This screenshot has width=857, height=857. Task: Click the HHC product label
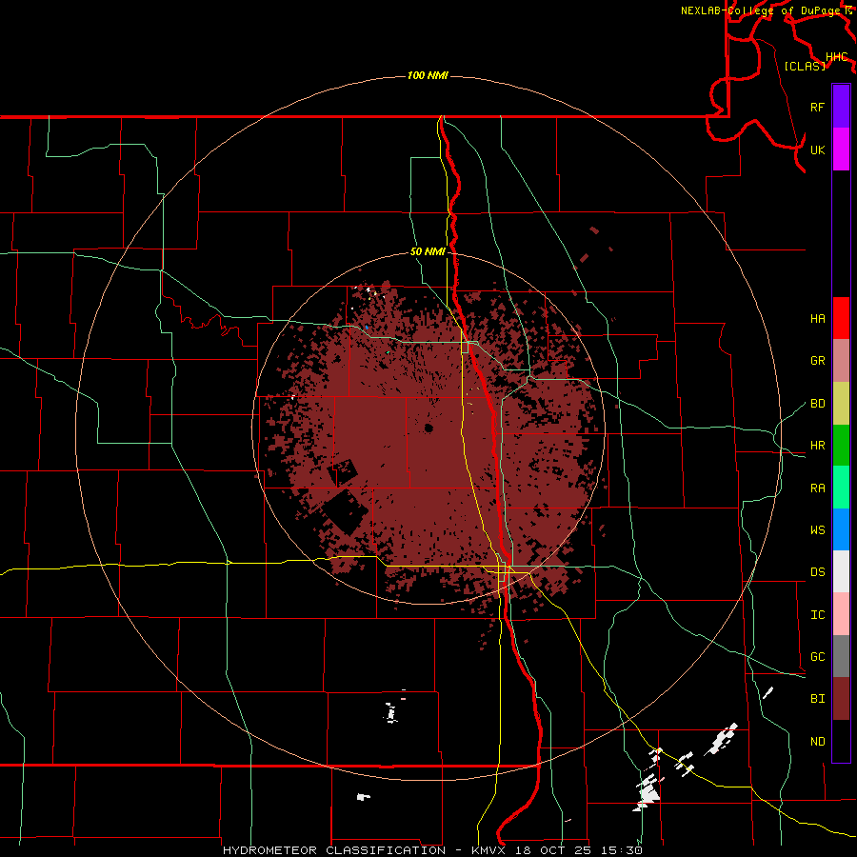pyautogui.click(x=836, y=57)
